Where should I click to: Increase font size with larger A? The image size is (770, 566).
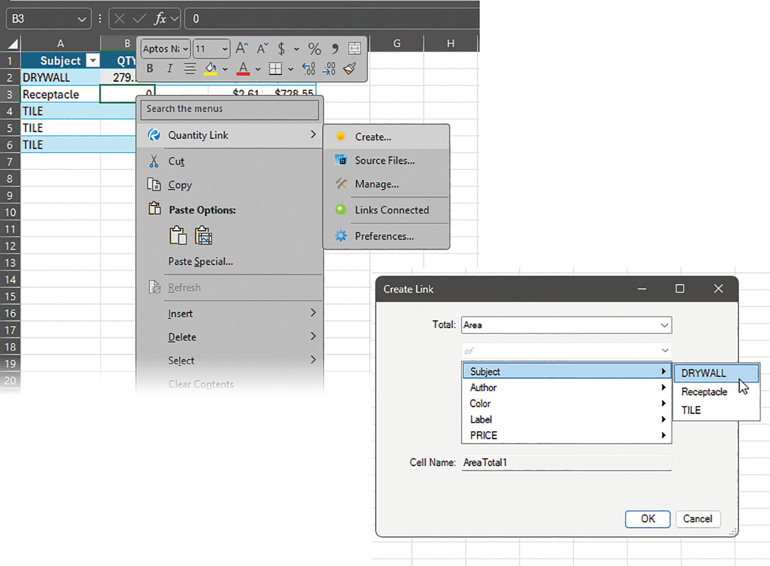(242, 48)
